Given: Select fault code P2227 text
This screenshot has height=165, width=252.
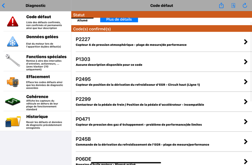Looking at the screenshot, I should click(x=83, y=39).
